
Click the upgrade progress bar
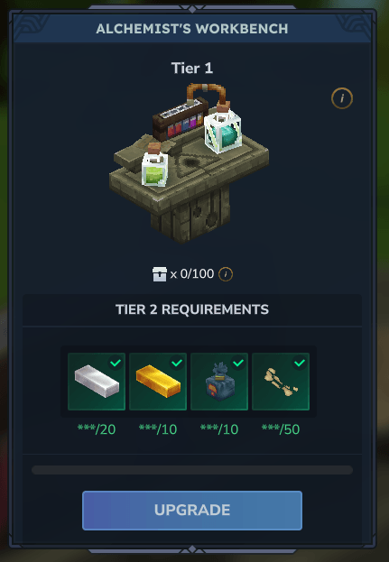192,470
